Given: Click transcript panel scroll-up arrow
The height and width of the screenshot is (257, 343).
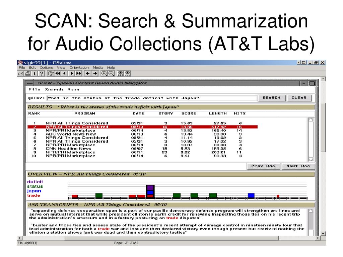Looking at the screenshot, I should (x=311, y=211).
